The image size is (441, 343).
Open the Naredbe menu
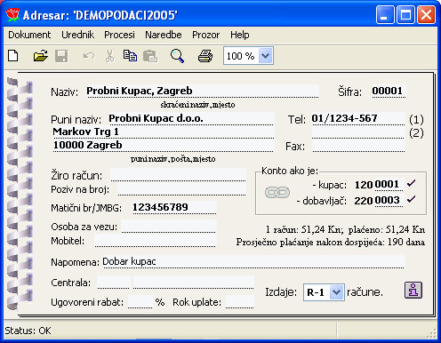click(x=164, y=35)
